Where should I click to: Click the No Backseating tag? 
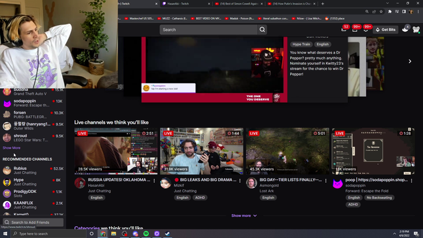[x=379, y=198]
